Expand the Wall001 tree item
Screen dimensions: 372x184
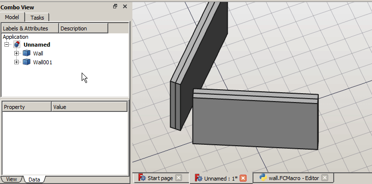click(16, 62)
